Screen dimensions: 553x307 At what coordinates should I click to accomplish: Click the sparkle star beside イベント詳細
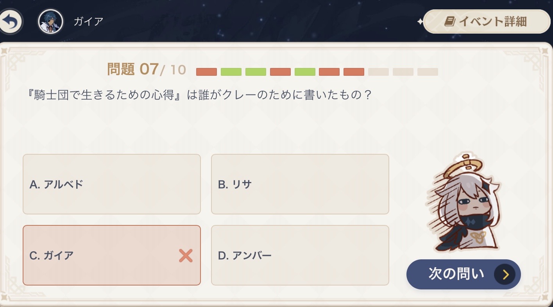tap(420, 22)
